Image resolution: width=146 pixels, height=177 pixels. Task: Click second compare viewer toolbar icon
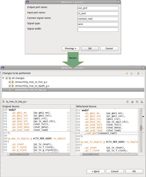point(132,102)
